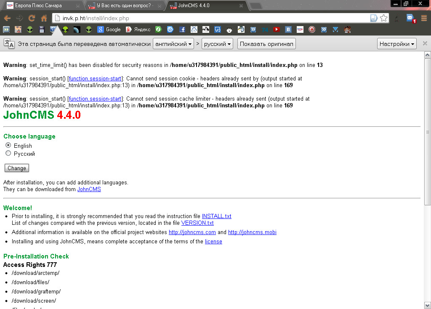
Task: Open the Chrome menu hamburger icon
Action: (424, 18)
